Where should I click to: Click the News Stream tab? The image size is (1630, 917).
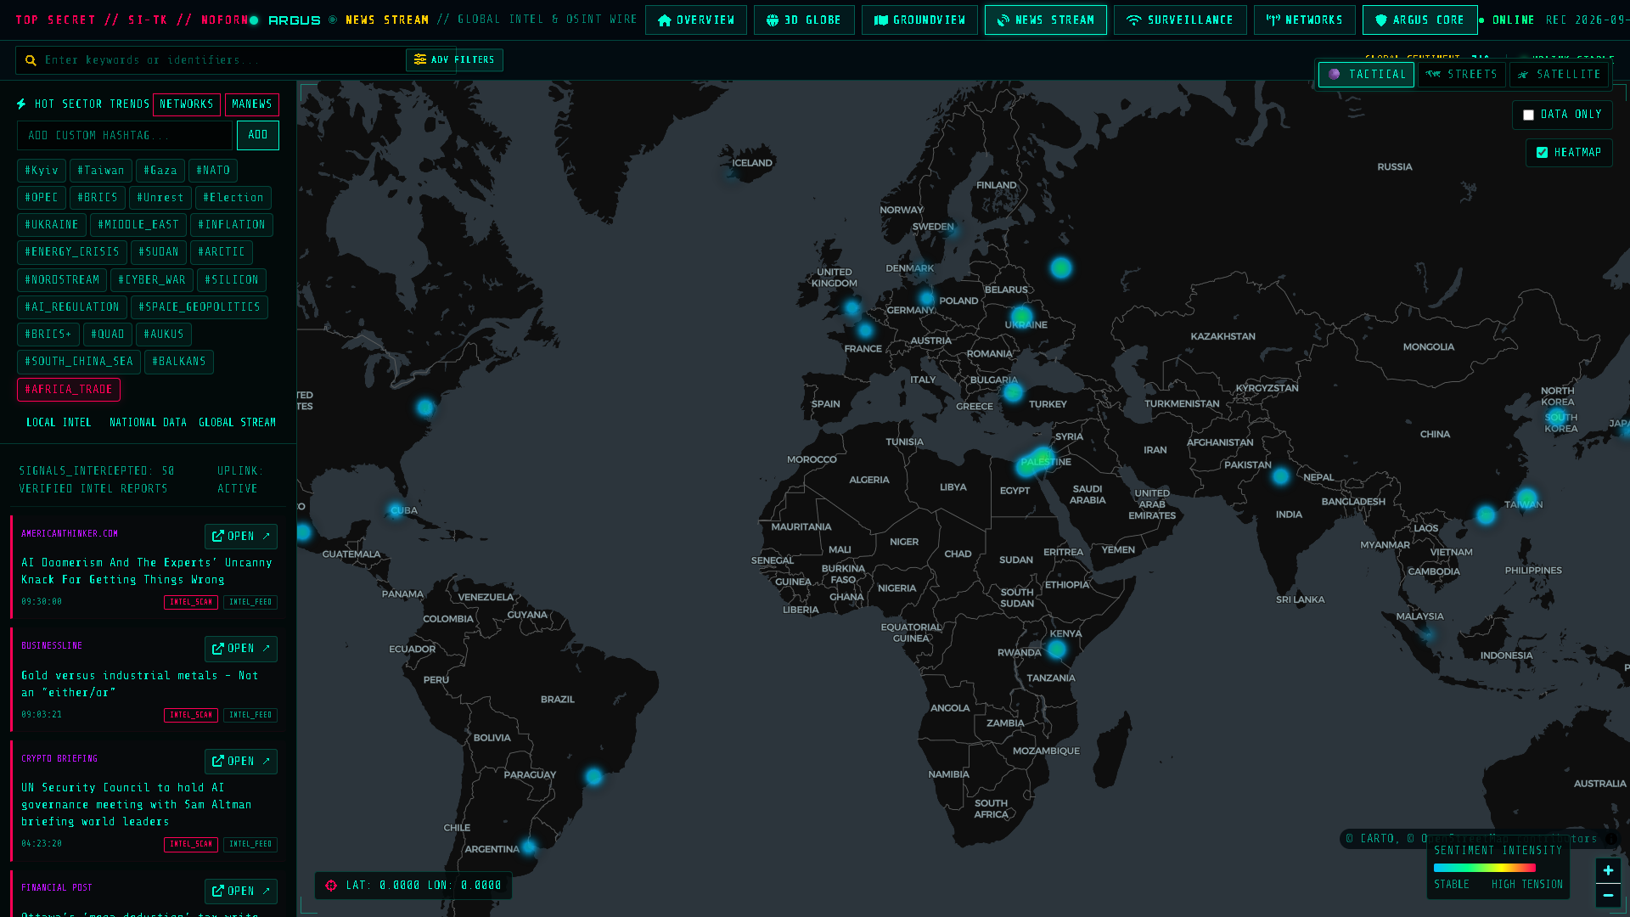coord(1045,20)
